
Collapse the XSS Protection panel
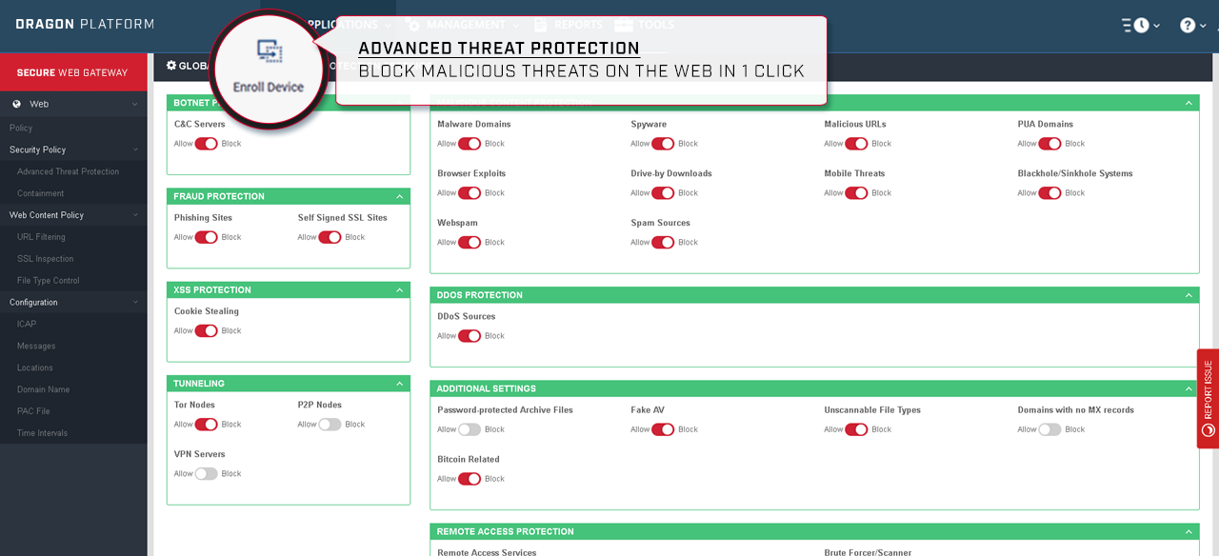(x=400, y=289)
